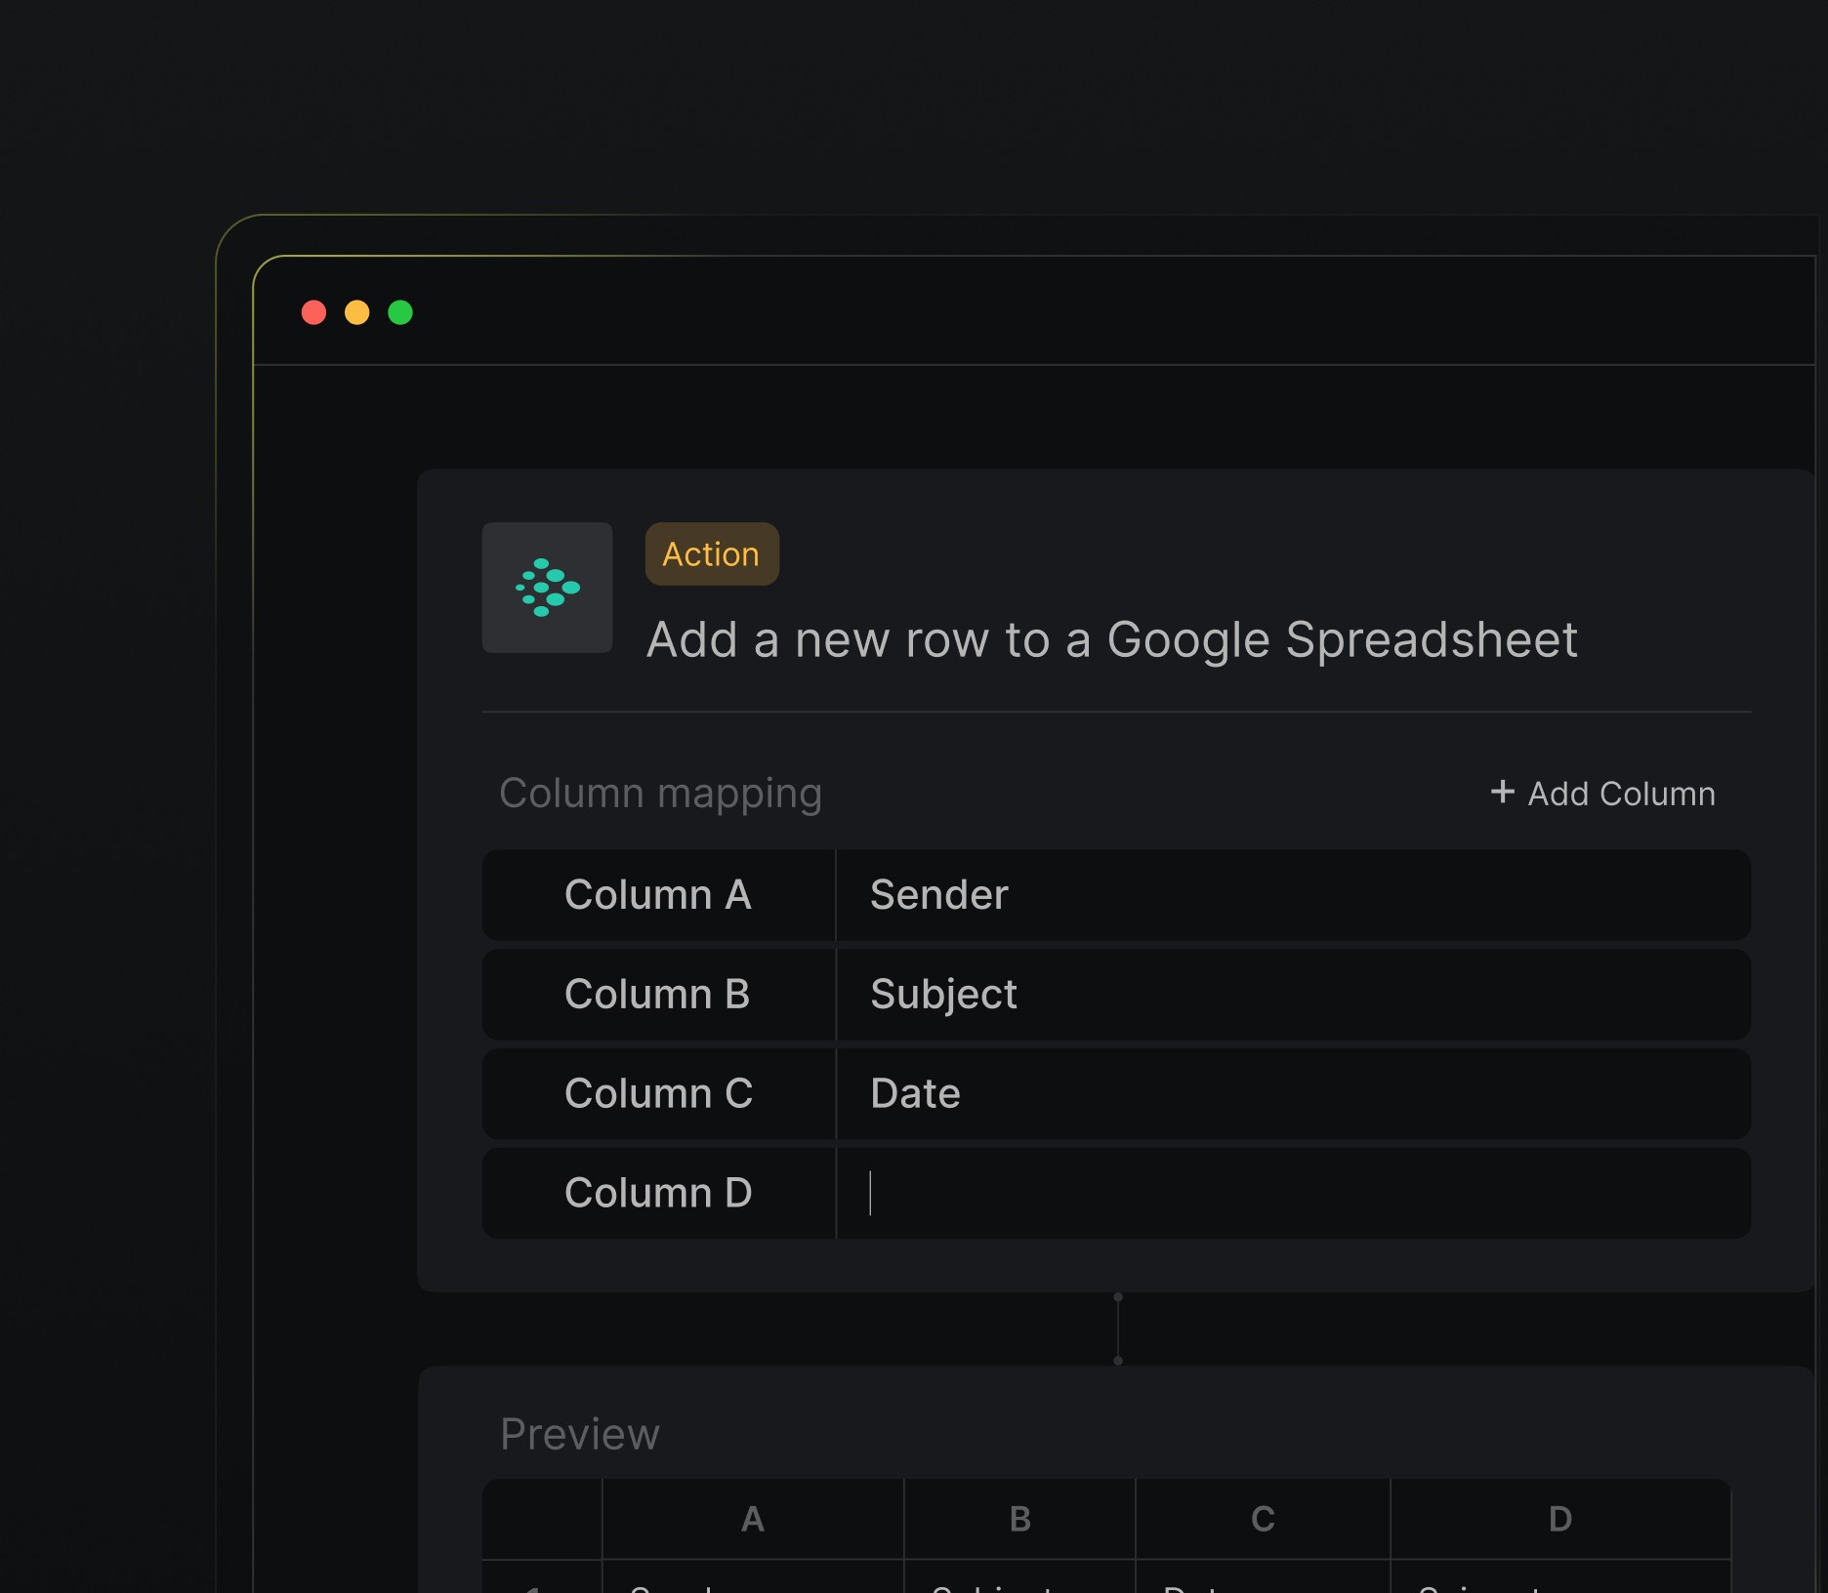
Task: Click the orange Action badge
Action: [x=712, y=554]
